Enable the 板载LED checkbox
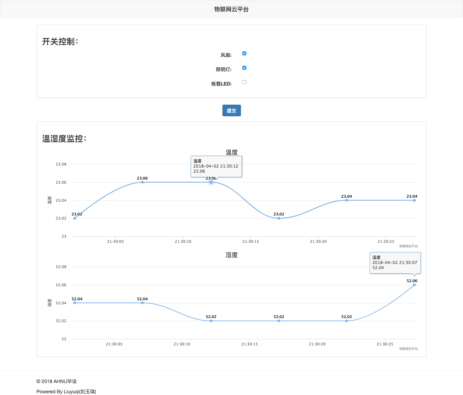This screenshot has width=463, height=395. coord(244,82)
